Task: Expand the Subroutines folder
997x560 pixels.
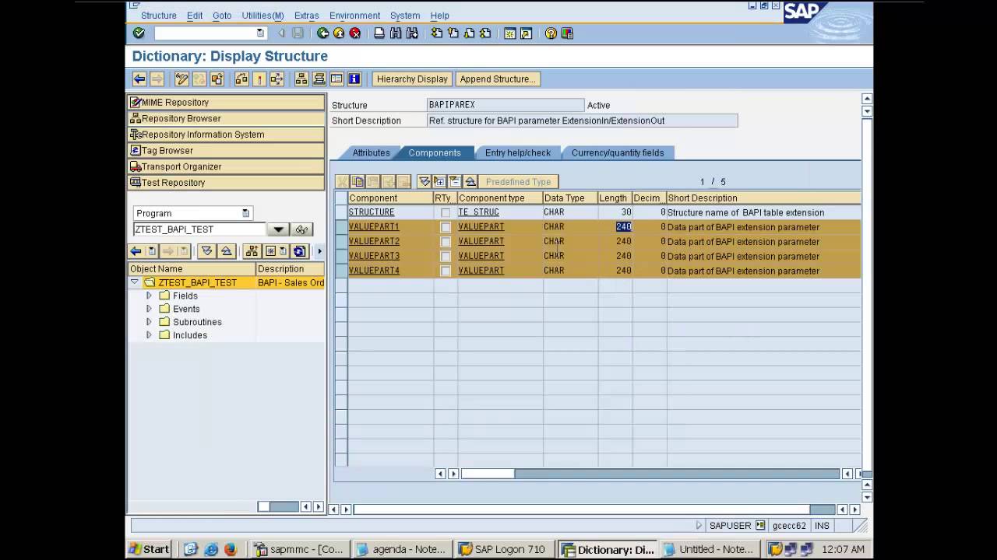Action: tap(149, 322)
